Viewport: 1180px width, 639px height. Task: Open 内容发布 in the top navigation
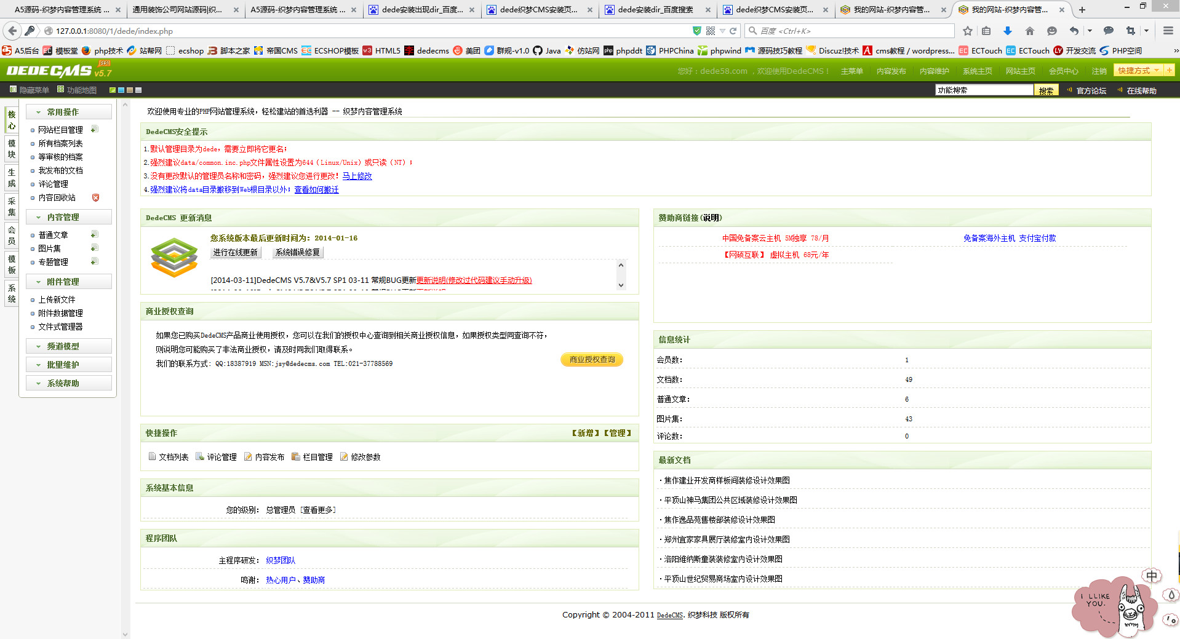click(x=891, y=71)
